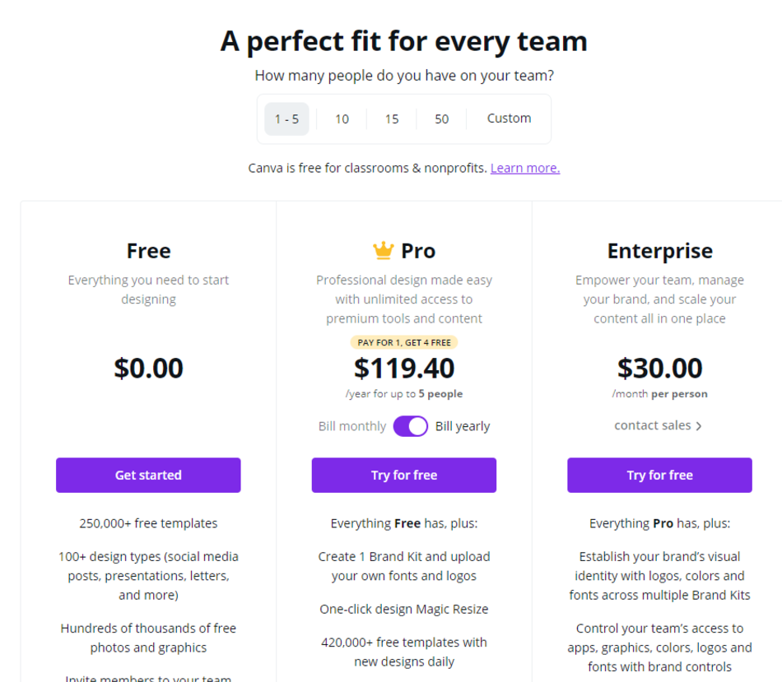Click Try for free under Enterprise
This screenshot has height=682, width=782.
click(x=660, y=476)
